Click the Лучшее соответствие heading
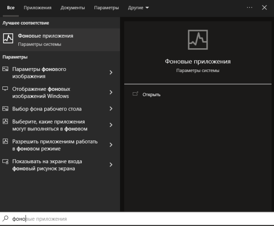The height and width of the screenshot is (226, 274). [x=26, y=23]
